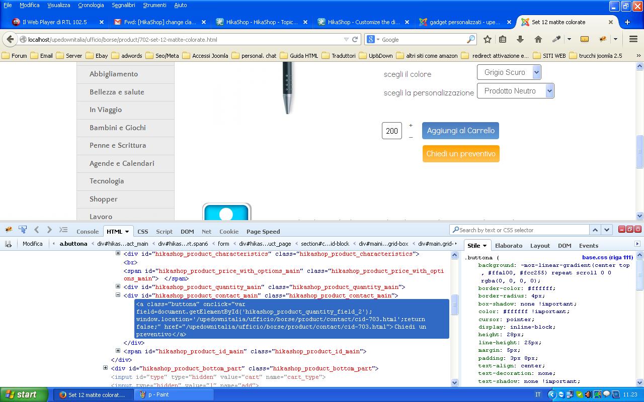
Task: Click the Firebug bug icon in devtools panel
Action: click(9, 230)
